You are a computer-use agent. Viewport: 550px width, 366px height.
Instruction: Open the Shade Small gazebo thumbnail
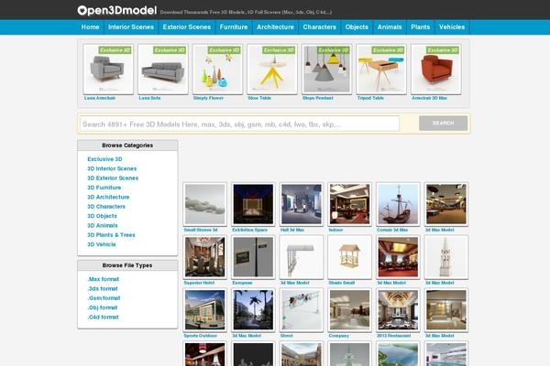(350, 257)
